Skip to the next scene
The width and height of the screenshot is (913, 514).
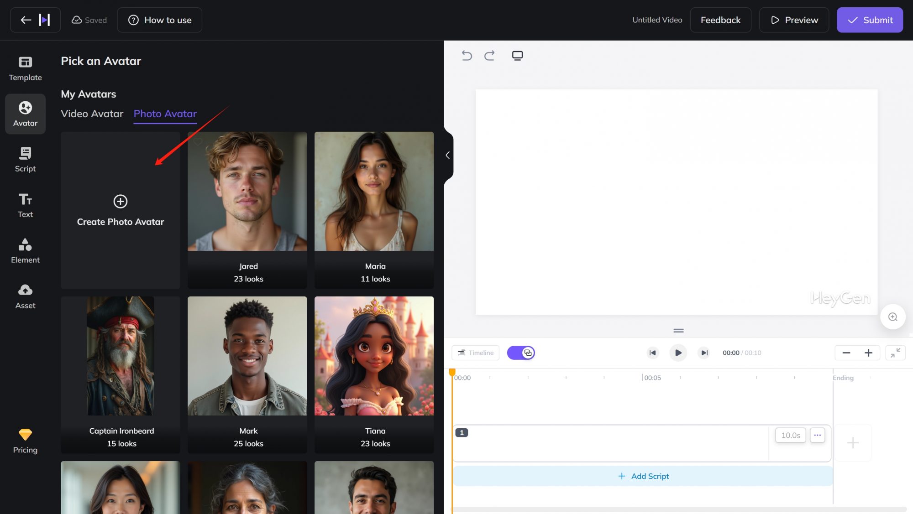(704, 353)
